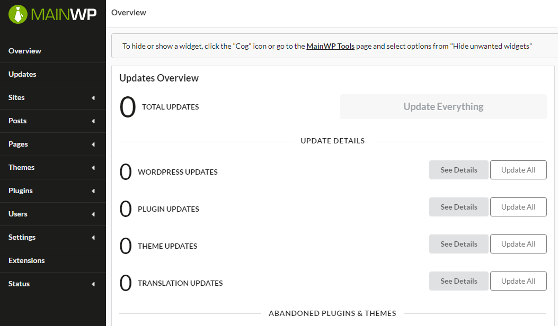The height and width of the screenshot is (326, 558).
Task: See Details for plugin updates
Action: (458, 206)
